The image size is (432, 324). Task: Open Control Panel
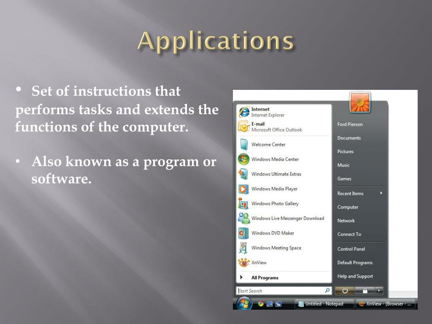point(351,249)
